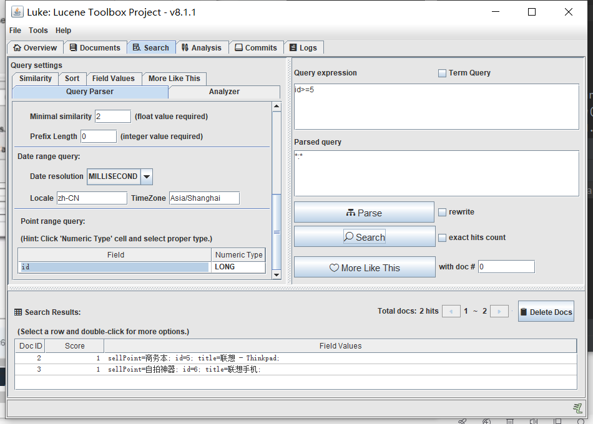593x424 pixels.
Task: Click the Query expression text area
Action: click(x=436, y=107)
